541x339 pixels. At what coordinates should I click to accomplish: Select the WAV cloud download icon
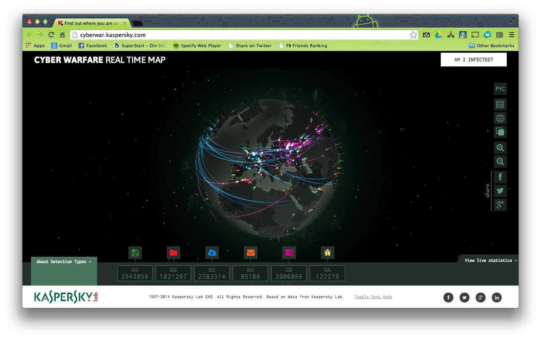[x=212, y=253]
